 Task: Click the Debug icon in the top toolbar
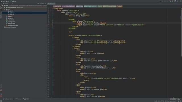pyautogui.click(x=165, y=1)
